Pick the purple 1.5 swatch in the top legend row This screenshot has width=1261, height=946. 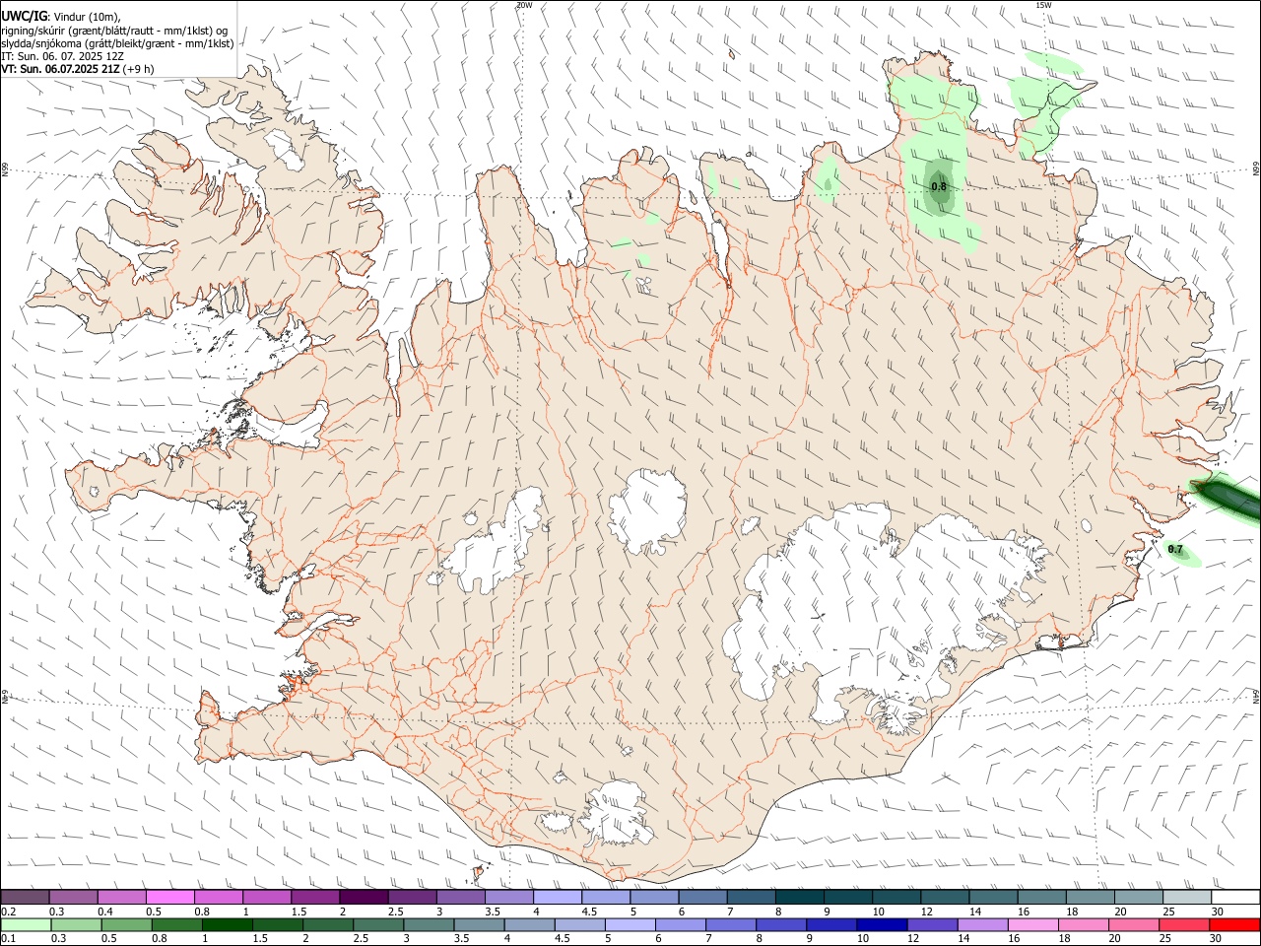315,897
